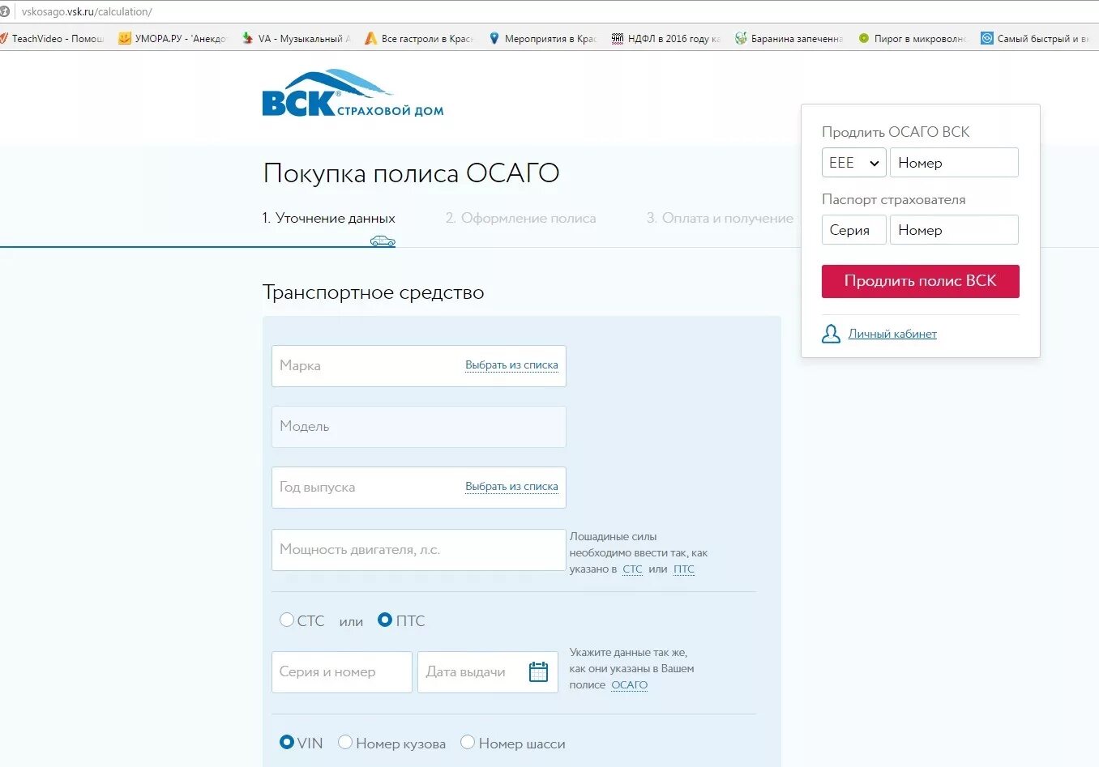Open the Мероприятия в Крас bookmark
The image size is (1099, 767).
point(542,38)
